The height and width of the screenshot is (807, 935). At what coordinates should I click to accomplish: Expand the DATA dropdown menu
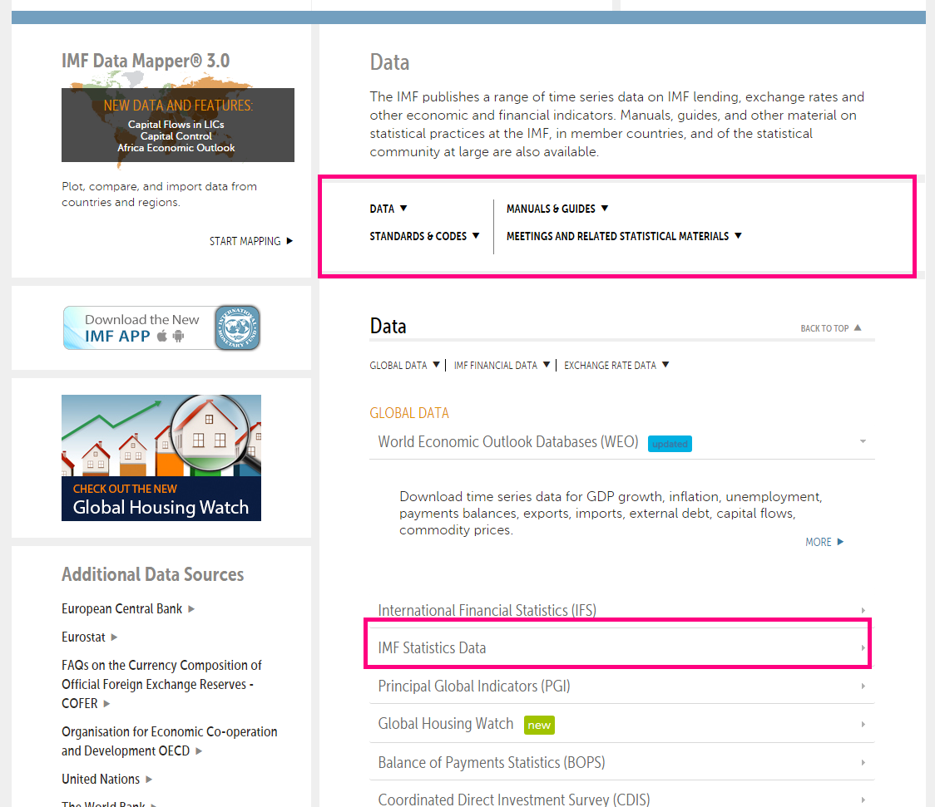pyautogui.click(x=388, y=209)
